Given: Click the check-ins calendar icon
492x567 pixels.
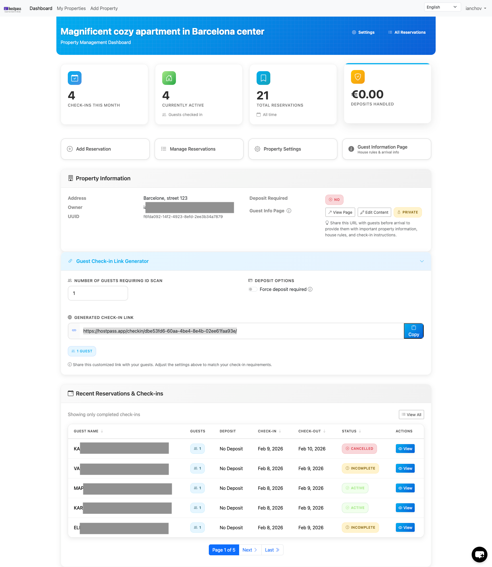Looking at the screenshot, I should click(75, 78).
